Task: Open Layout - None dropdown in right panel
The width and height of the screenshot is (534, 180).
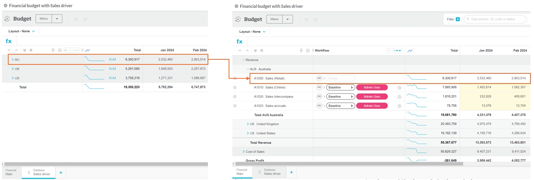Action: pyautogui.click(x=253, y=32)
